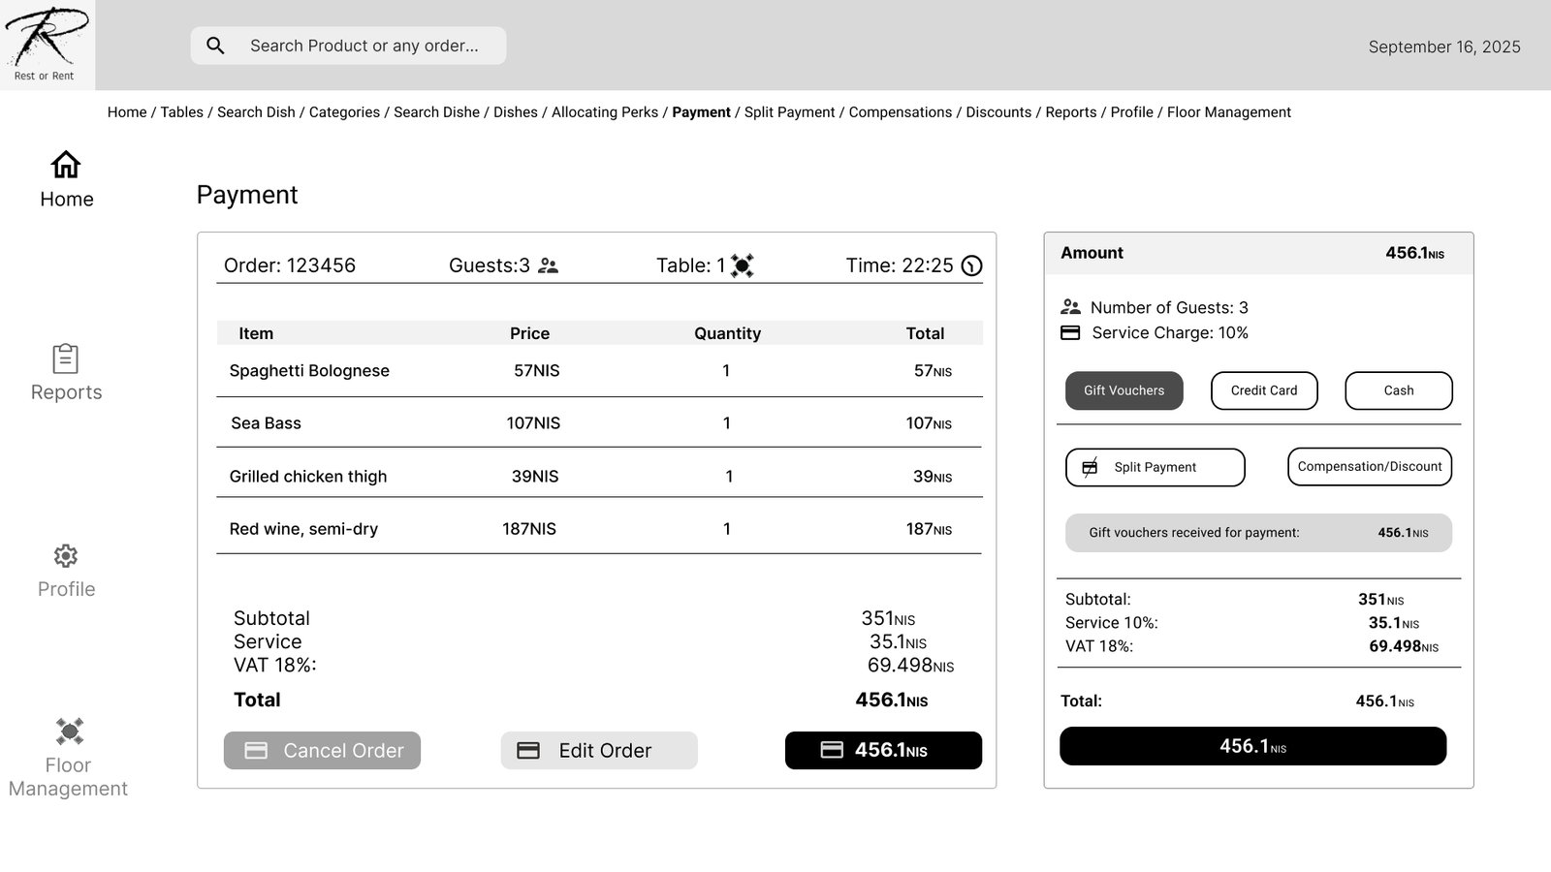Click the Edit Order button
1551x872 pixels.
pos(598,751)
